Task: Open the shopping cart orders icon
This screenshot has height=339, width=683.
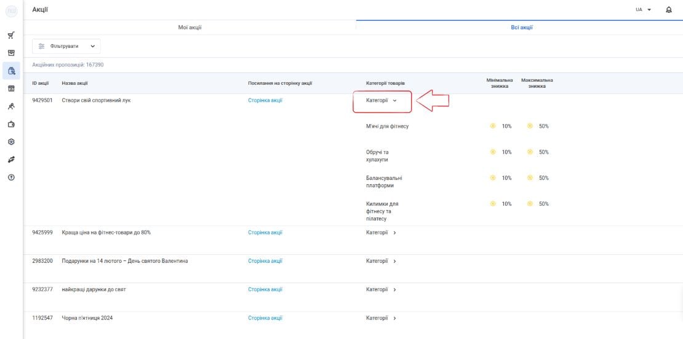Action: pyautogui.click(x=11, y=35)
